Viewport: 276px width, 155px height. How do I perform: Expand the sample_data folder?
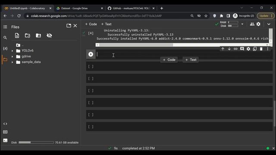click(12, 62)
